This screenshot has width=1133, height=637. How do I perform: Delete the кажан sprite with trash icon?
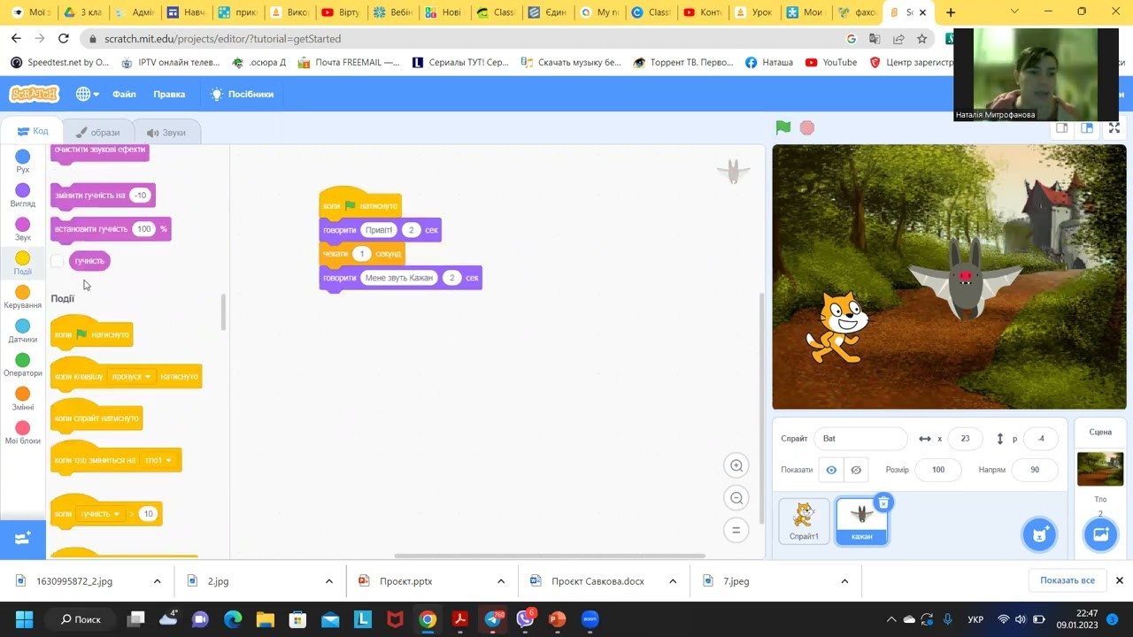point(883,503)
